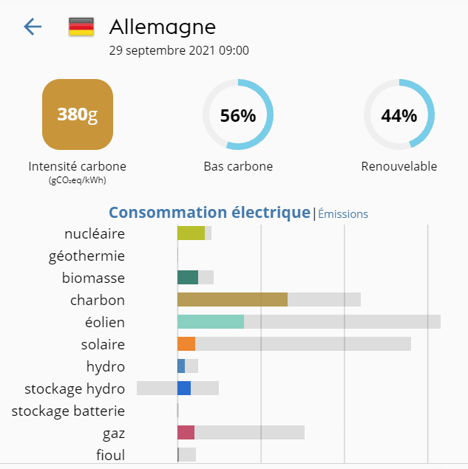Select the Consommation électrique tab
Screen dimensions: 468x469
[209, 213]
